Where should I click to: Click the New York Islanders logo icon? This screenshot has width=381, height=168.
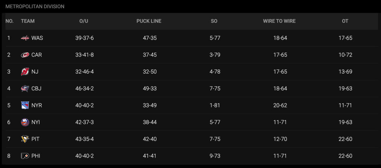pyautogui.click(x=25, y=122)
